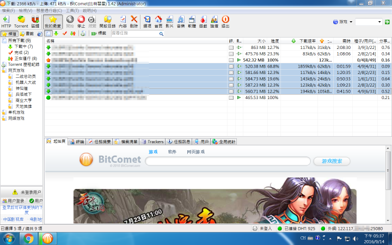Switch to the 頻道 channel sidebar tab
Screen dimensions: 392x245
9,34
